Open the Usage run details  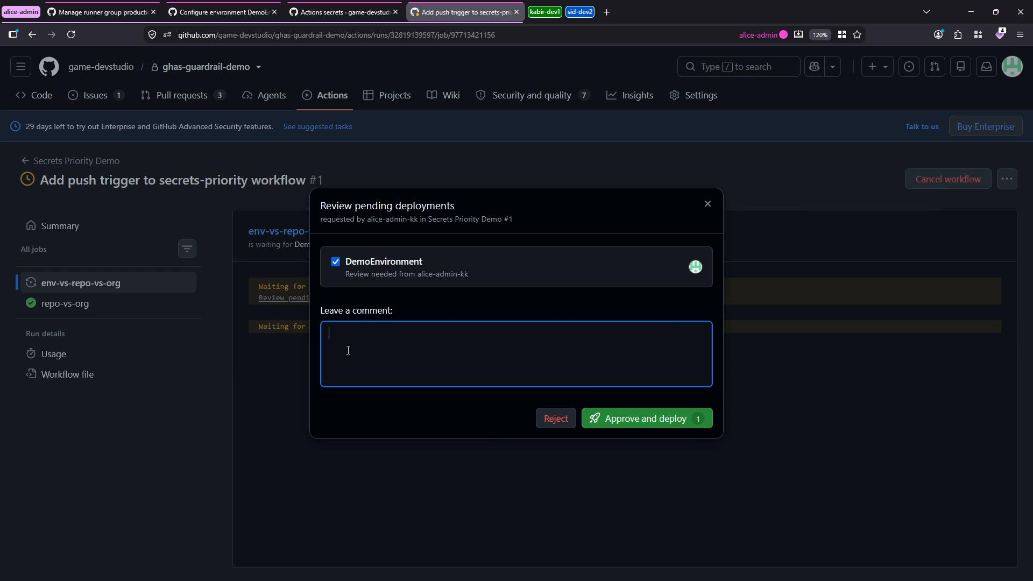[x=108, y=354]
